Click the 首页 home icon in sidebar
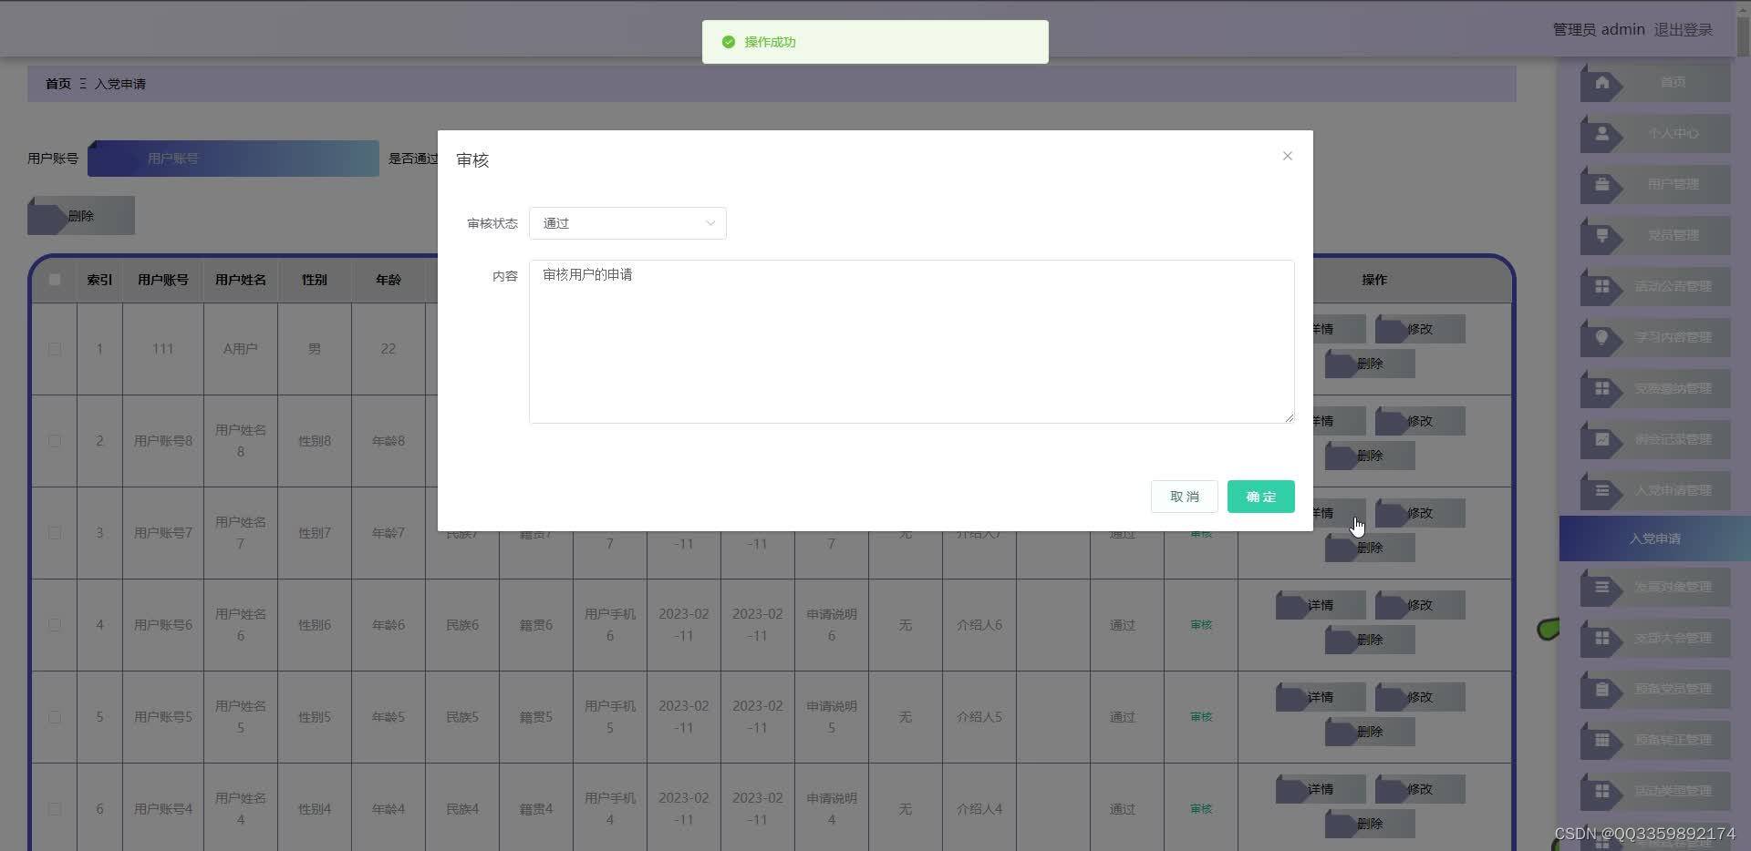1751x851 pixels. 1601,83
